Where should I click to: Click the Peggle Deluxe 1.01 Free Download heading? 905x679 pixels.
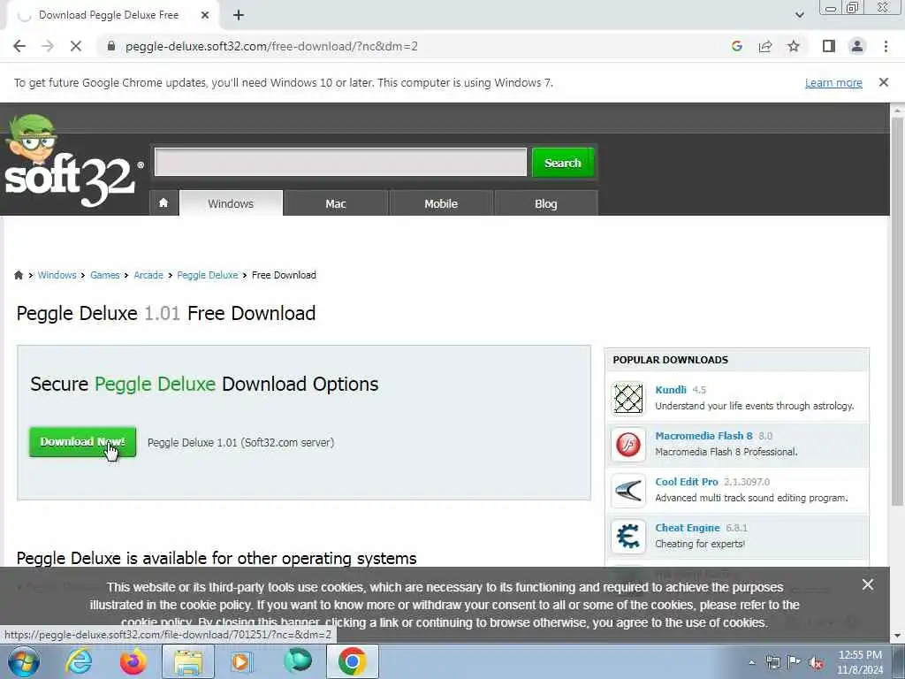(166, 314)
